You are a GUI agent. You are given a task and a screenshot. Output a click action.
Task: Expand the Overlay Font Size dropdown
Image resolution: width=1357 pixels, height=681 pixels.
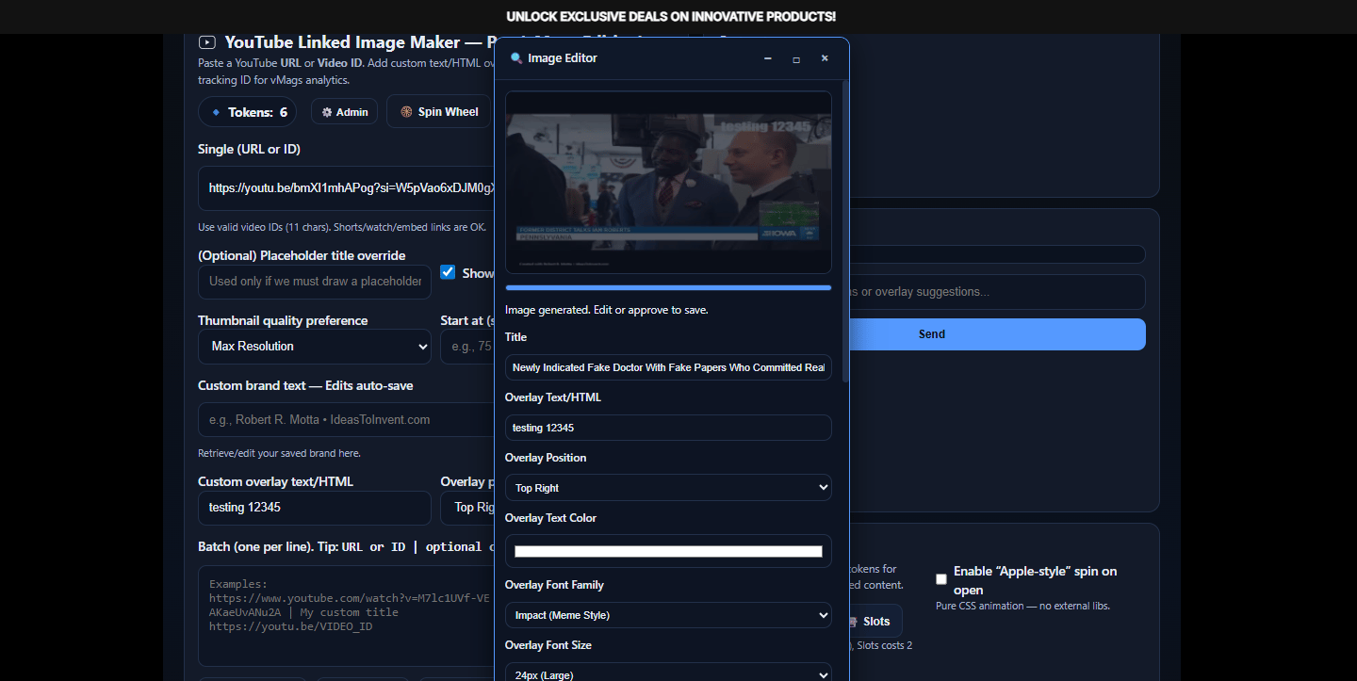point(668,673)
